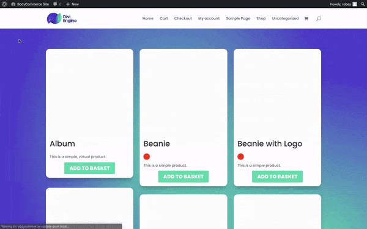
Task: Open the Album product title
Action: [62, 144]
